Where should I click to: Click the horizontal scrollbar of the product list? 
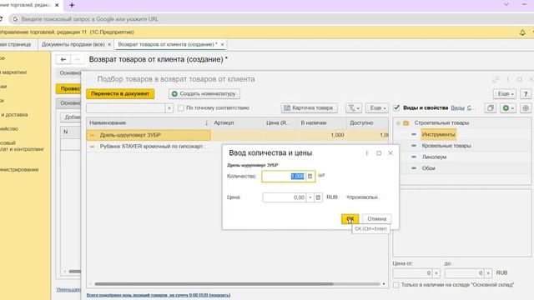214,283
